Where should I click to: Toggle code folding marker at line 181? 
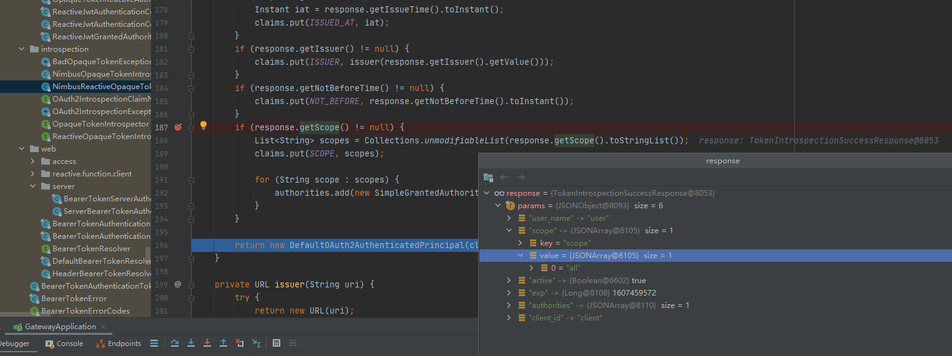coord(191,49)
